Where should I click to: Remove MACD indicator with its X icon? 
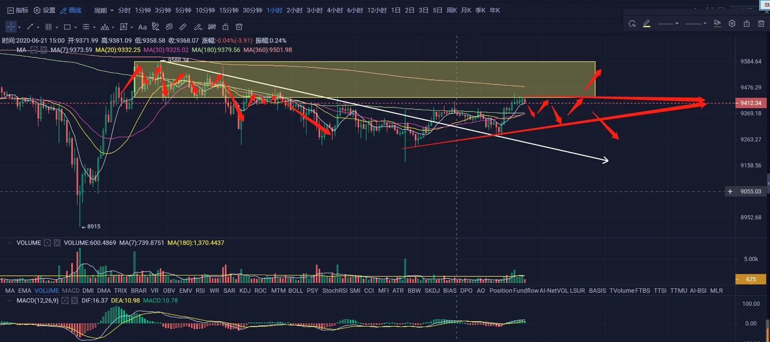[x=75, y=300]
